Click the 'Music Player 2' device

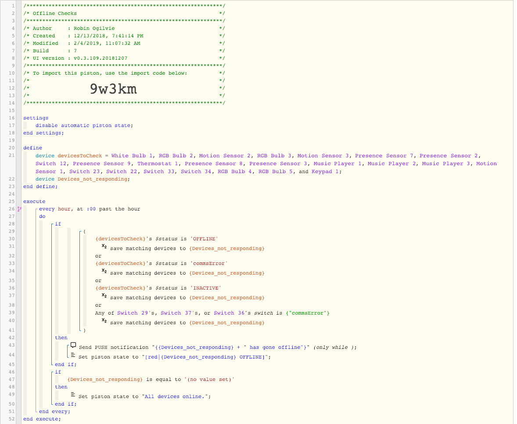[x=392, y=164]
